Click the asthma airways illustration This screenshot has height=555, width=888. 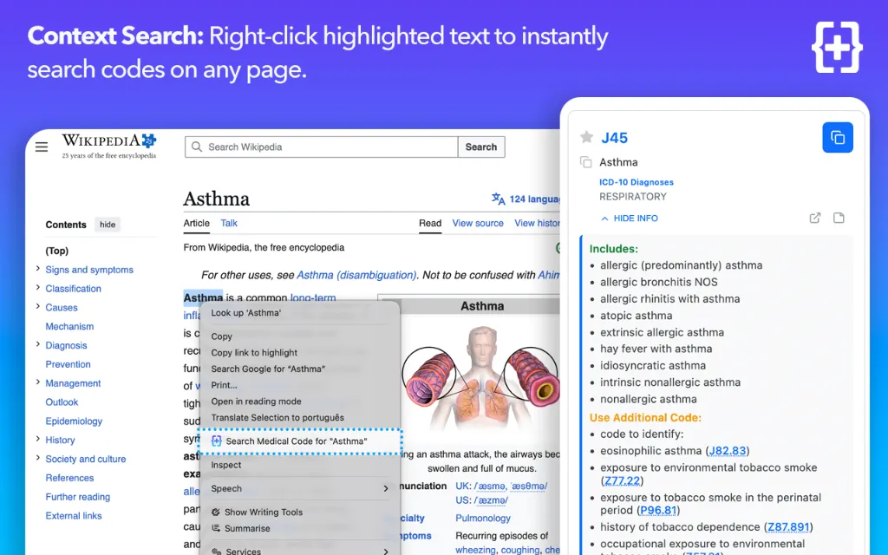coord(480,382)
